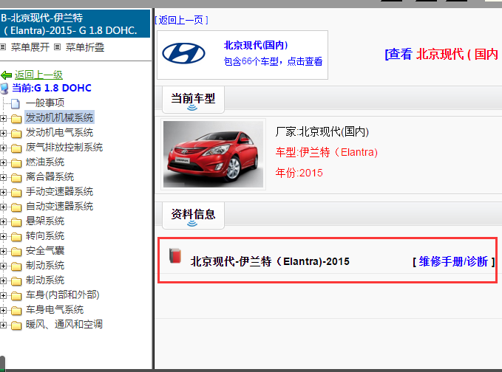Click the 厂家:北京现代(国内) text
The height and width of the screenshot is (372, 502).
(322, 131)
